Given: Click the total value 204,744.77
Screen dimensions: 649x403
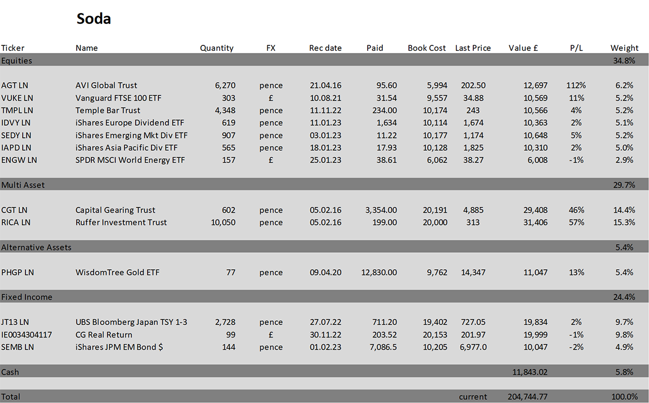Looking at the screenshot, I should click(x=528, y=397).
